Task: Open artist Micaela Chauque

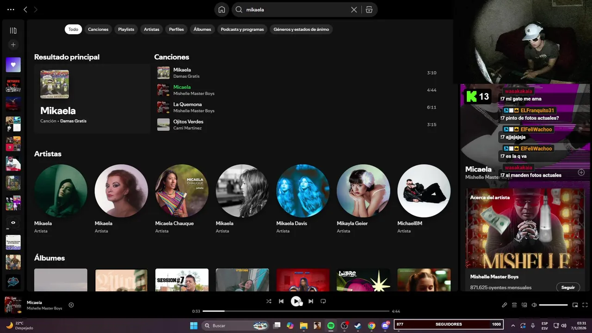Action: pyautogui.click(x=182, y=191)
